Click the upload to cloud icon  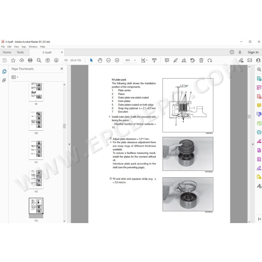click(x=22, y=60)
